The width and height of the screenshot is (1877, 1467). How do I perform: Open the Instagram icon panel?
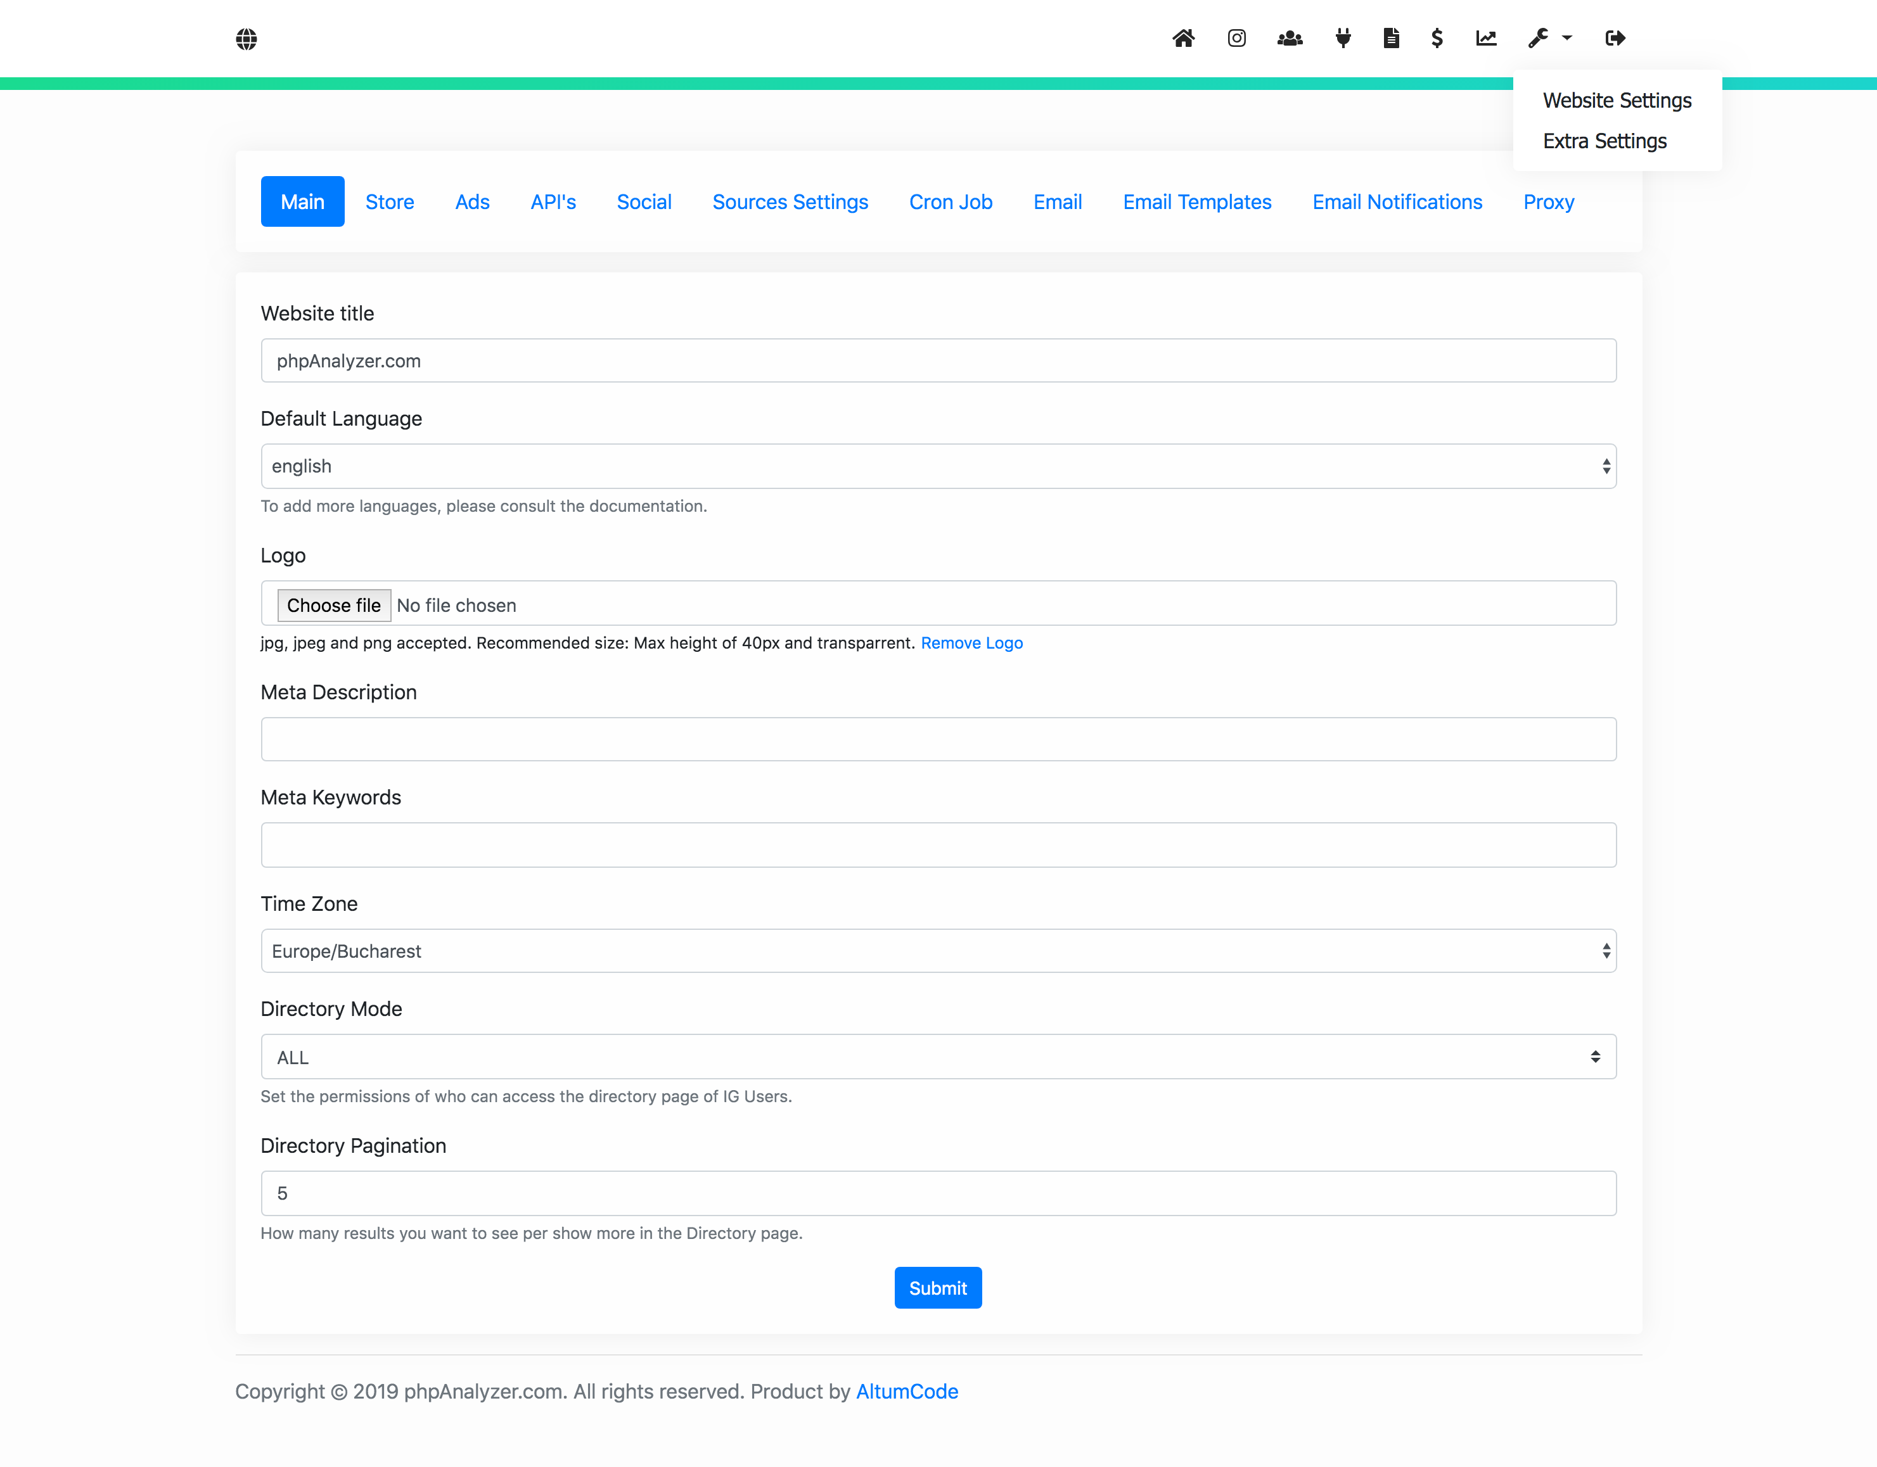click(1237, 38)
